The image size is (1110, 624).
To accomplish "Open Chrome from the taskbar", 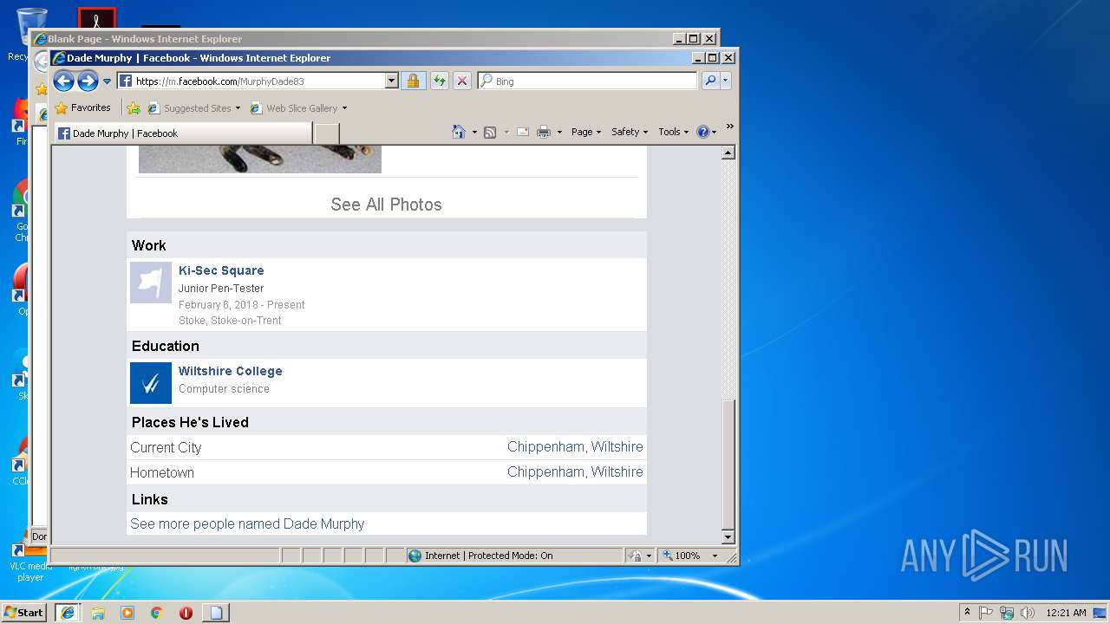I will coord(157,612).
